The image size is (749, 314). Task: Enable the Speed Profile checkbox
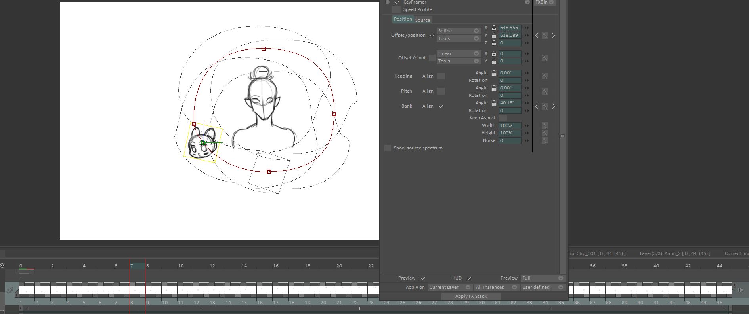(396, 9)
